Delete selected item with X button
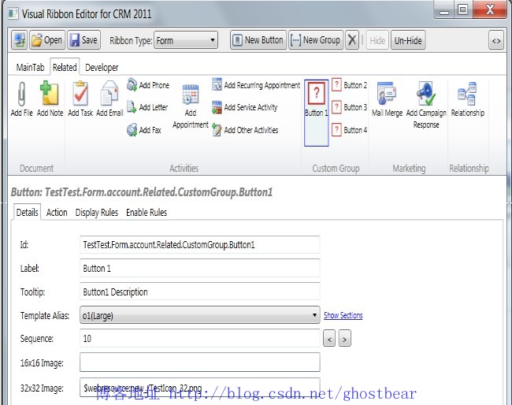This screenshot has width=512, height=405. point(352,40)
